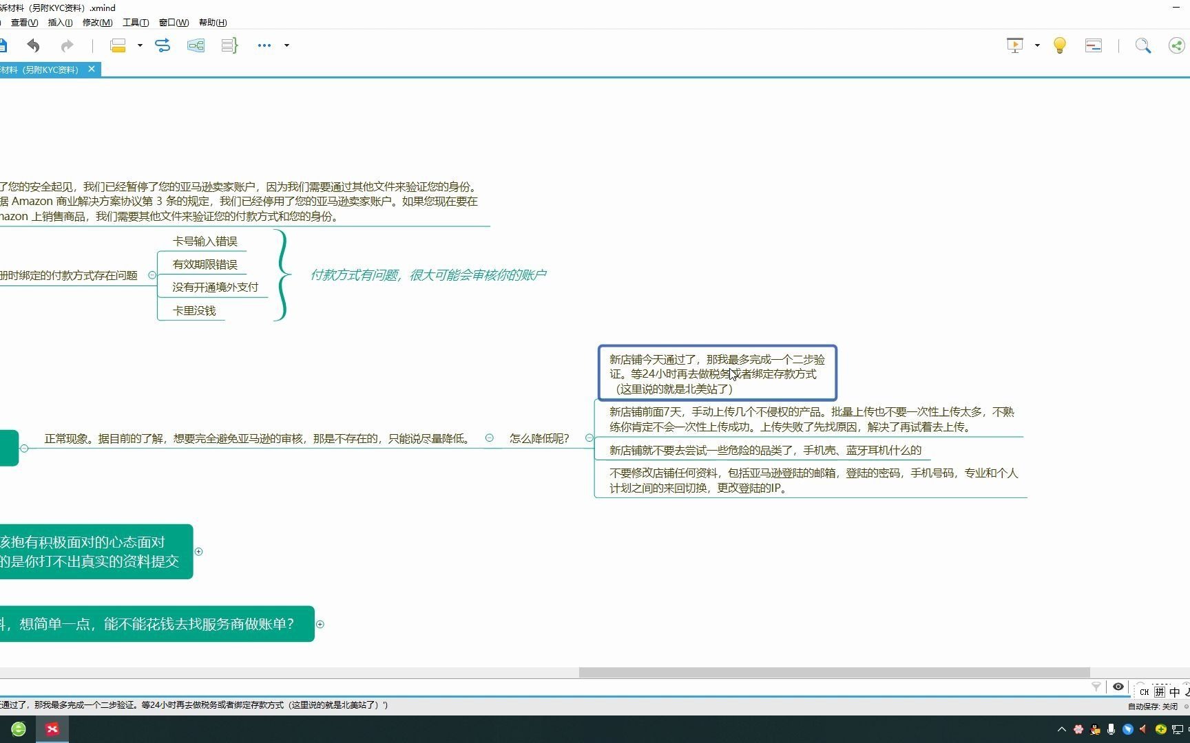Redo the last action
The image size is (1190, 743).
pyautogui.click(x=67, y=45)
